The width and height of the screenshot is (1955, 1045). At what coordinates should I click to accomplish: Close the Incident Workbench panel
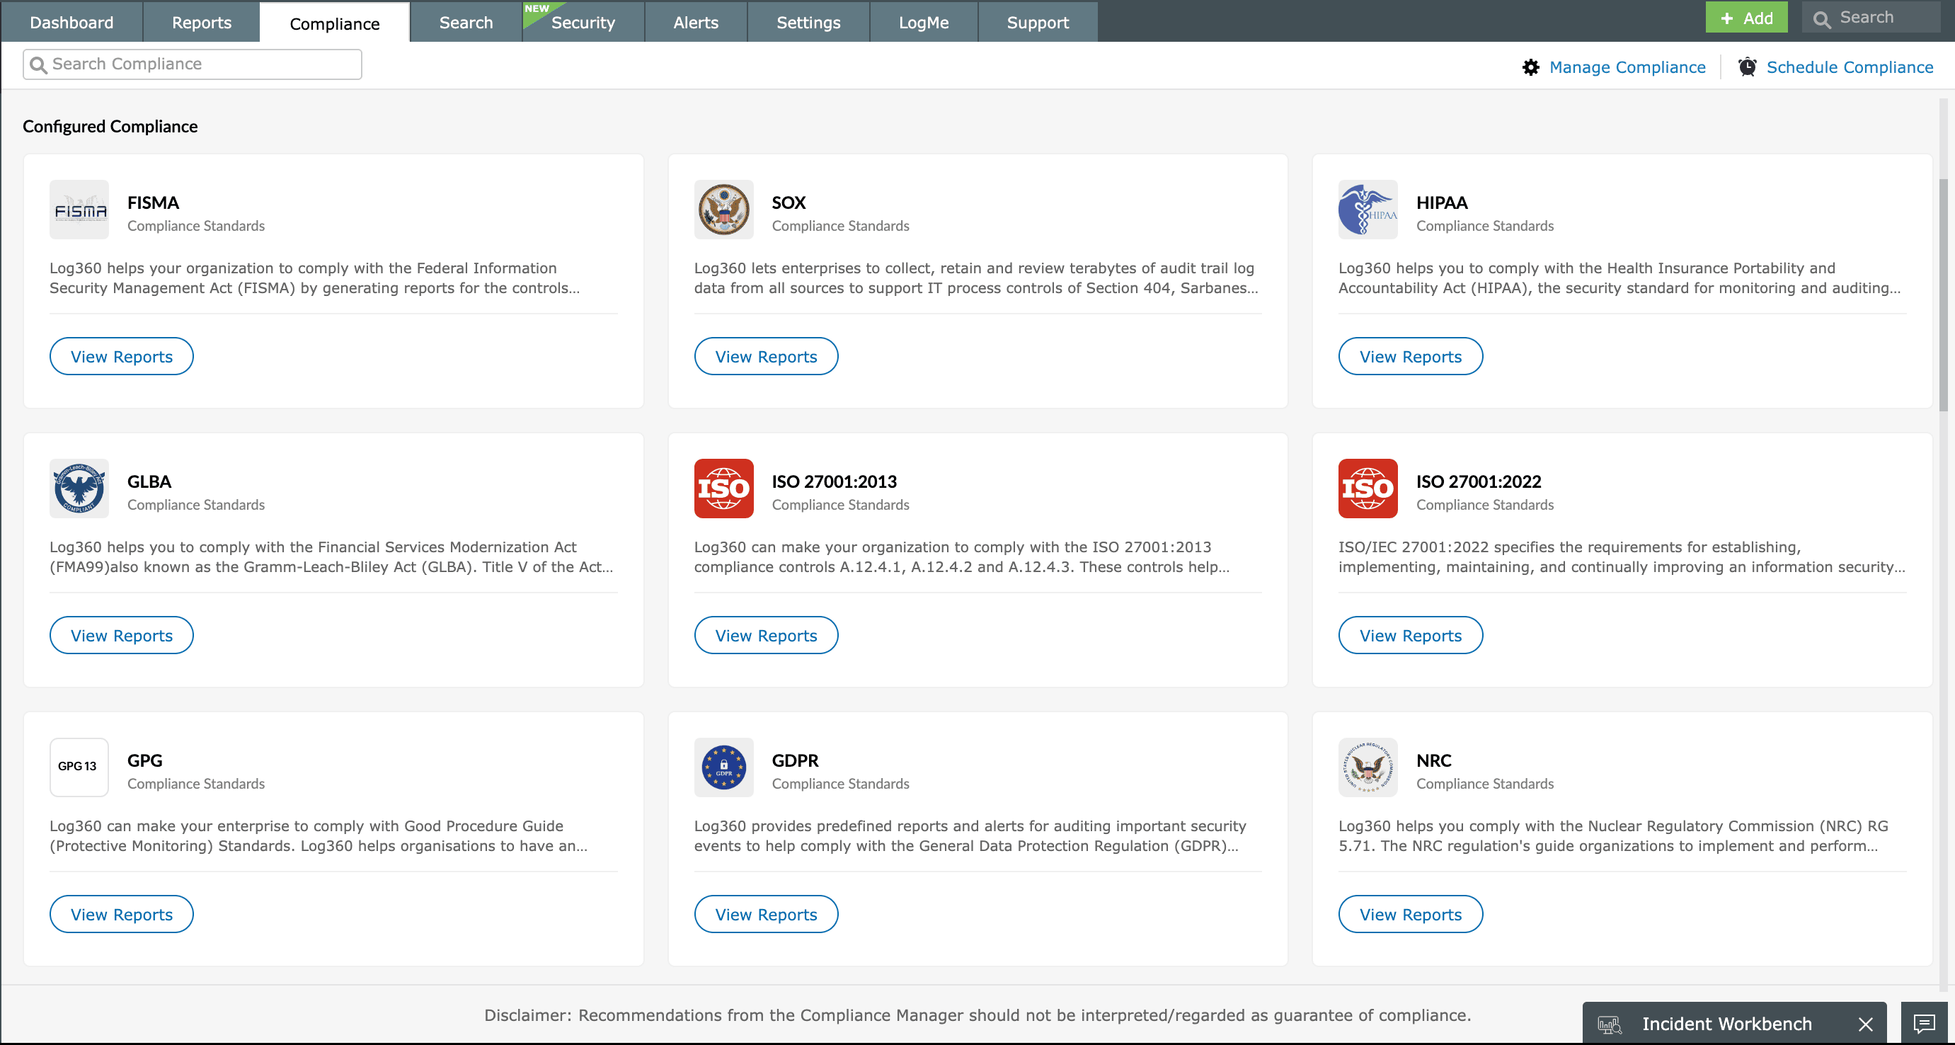(x=1865, y=1024)
